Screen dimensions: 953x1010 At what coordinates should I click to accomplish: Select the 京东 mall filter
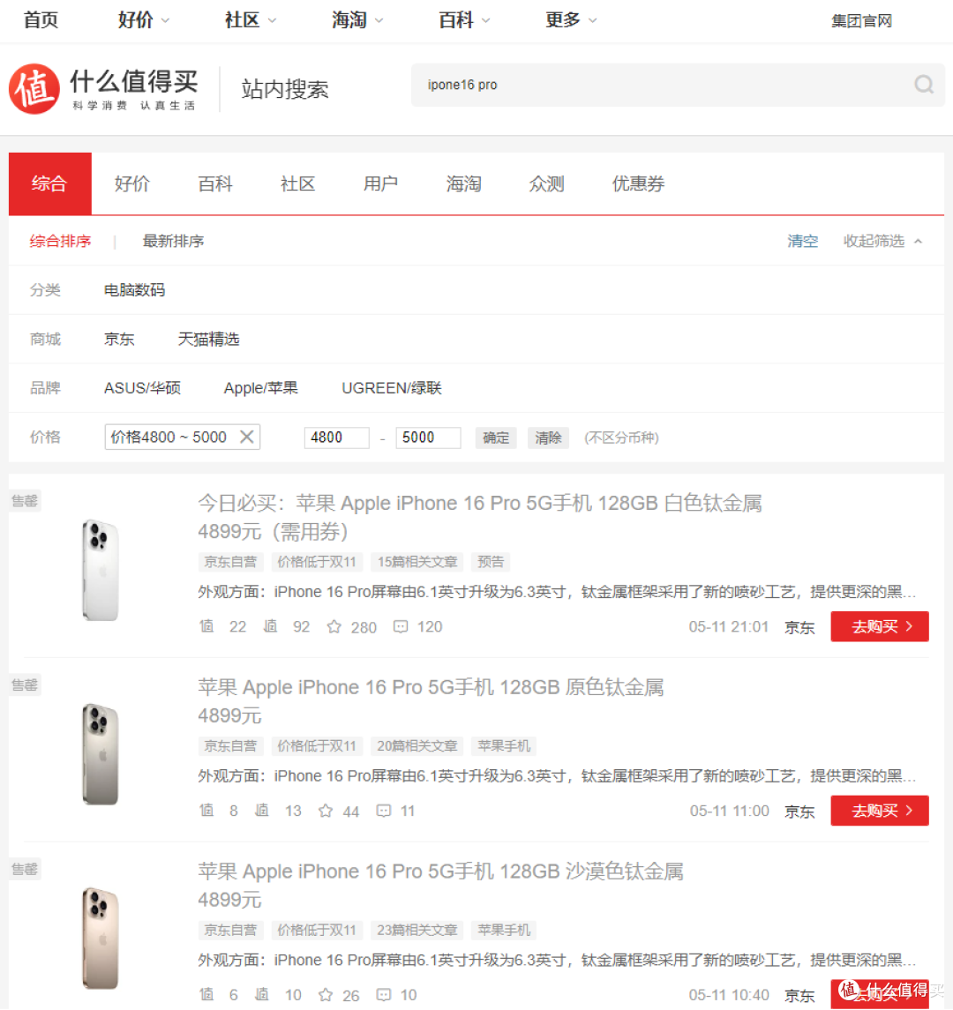click(x=118, y=339)
